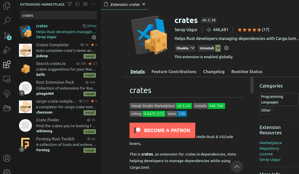
Task: Open the manage gear beside Uninstall button
Action: point(226,48)
